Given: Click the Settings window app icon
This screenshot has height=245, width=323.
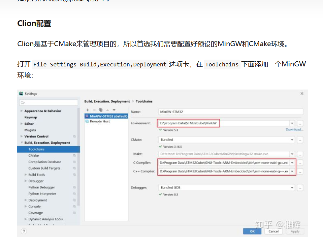Looking at the screenshot, I should (21, 94).
